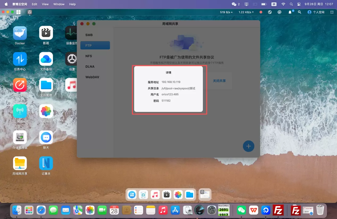Click the blue plus add-share button
The width and height of the screenshot is (337, 219).
pos(248,146)
